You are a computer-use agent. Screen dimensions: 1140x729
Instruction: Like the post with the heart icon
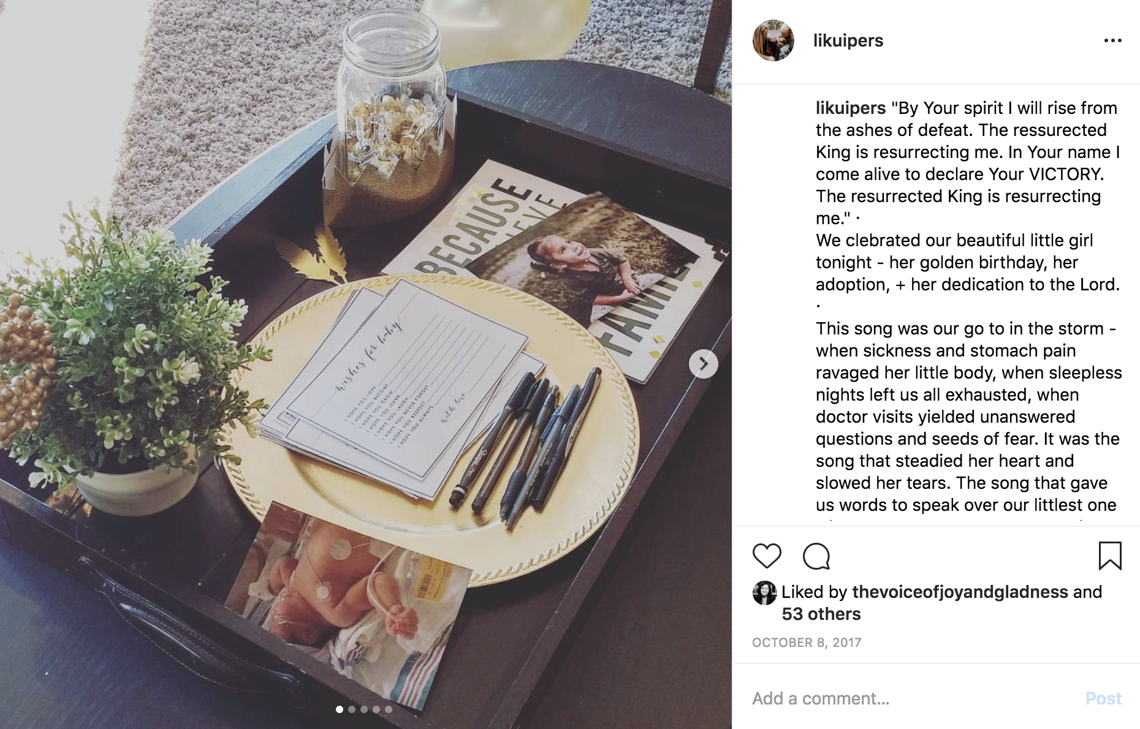[x=767, y=556]
